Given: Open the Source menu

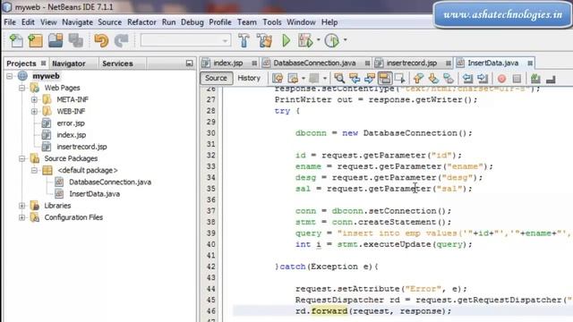Looking at the screenshot, I should pyautogui.click(x=109, y=22).
